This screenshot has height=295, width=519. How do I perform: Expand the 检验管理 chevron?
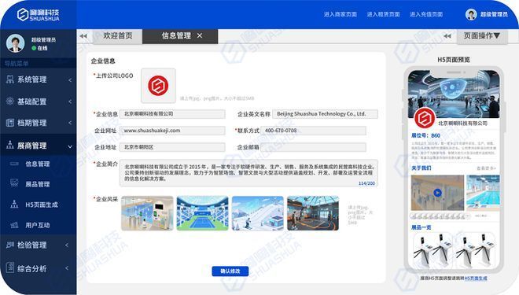click(67, 245)
